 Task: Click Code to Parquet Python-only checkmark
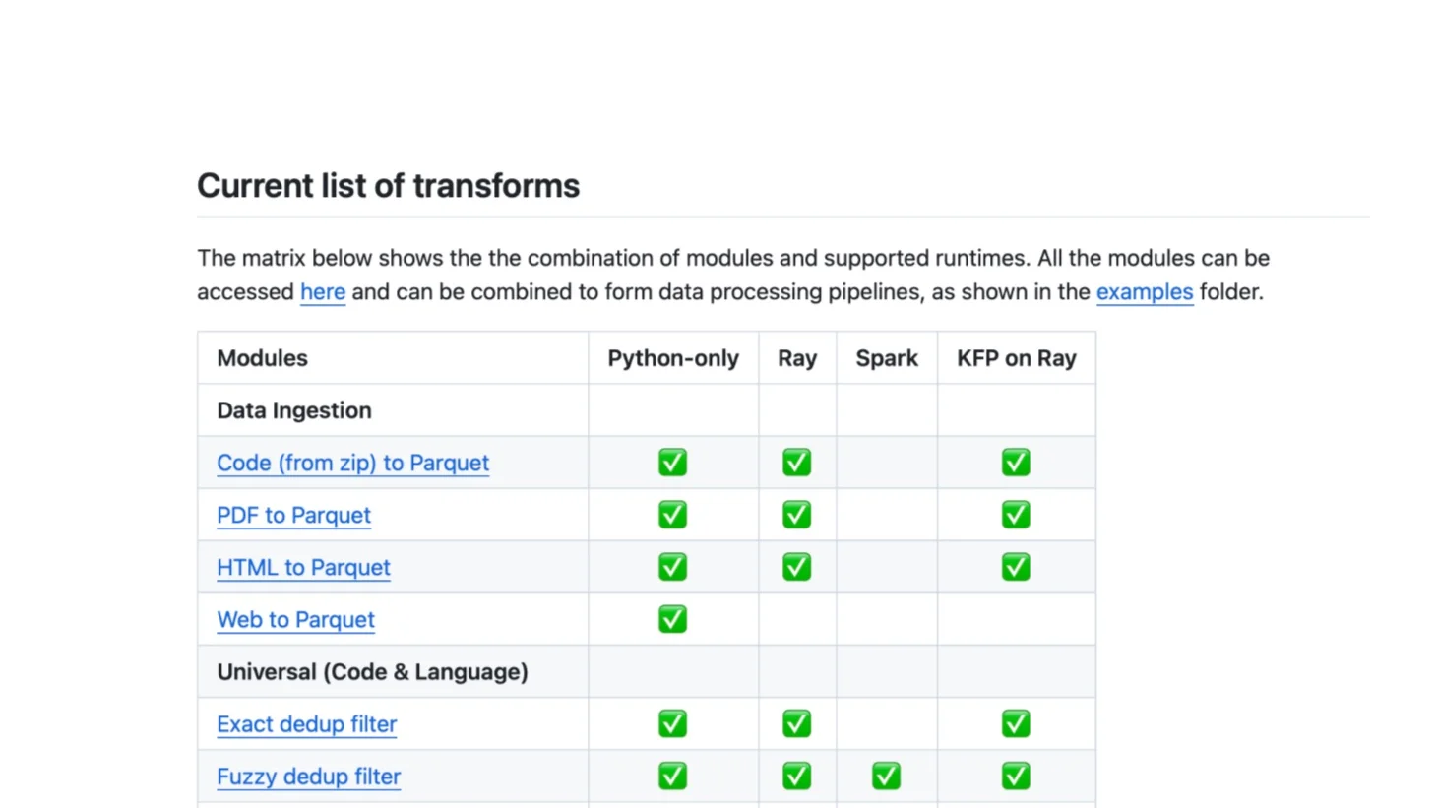tap(672, 463)
